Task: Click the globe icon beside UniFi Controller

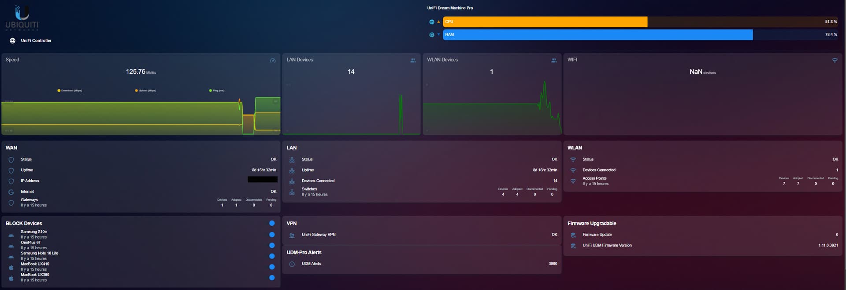Action: click(12, 41)
